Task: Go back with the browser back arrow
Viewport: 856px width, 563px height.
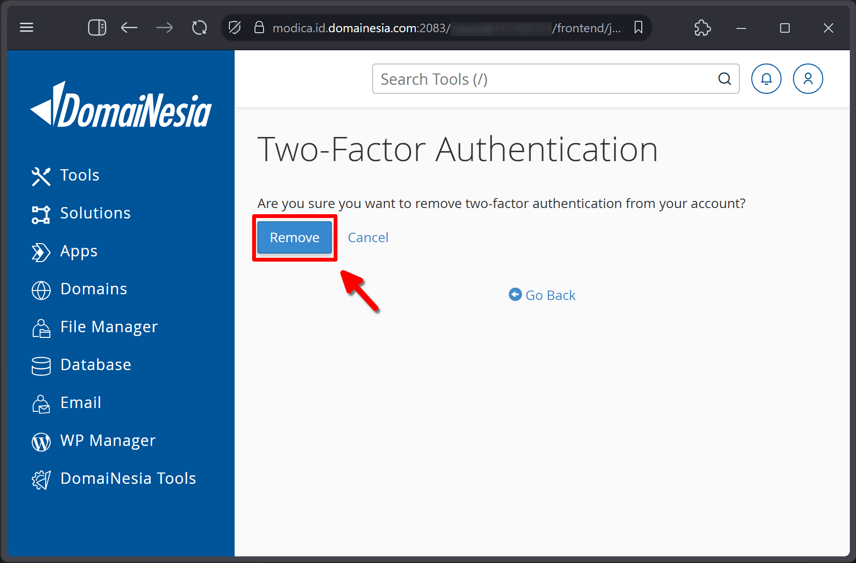Action: pyautogui.click(x=129, y=27)
